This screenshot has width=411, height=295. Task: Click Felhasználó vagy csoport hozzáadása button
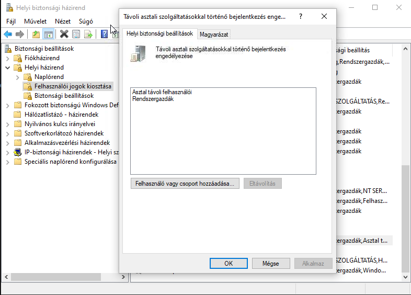[x=185, y=184]
